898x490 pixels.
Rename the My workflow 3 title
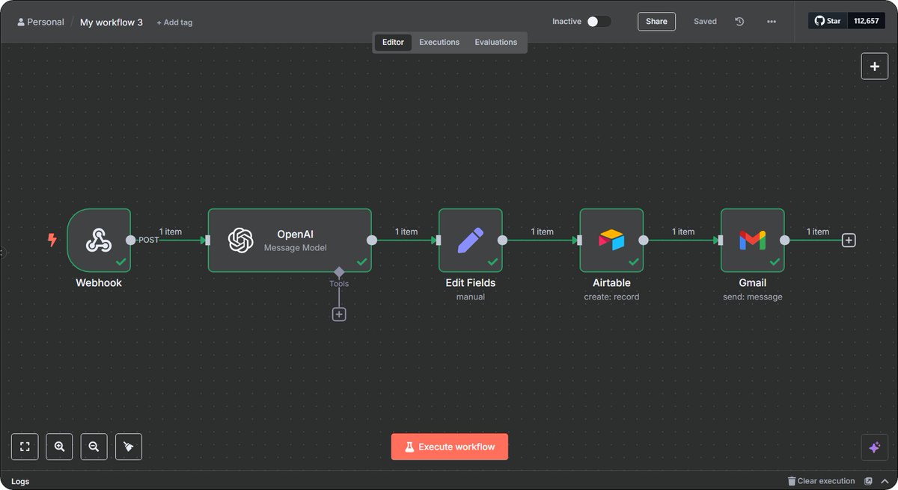(112, 22)
